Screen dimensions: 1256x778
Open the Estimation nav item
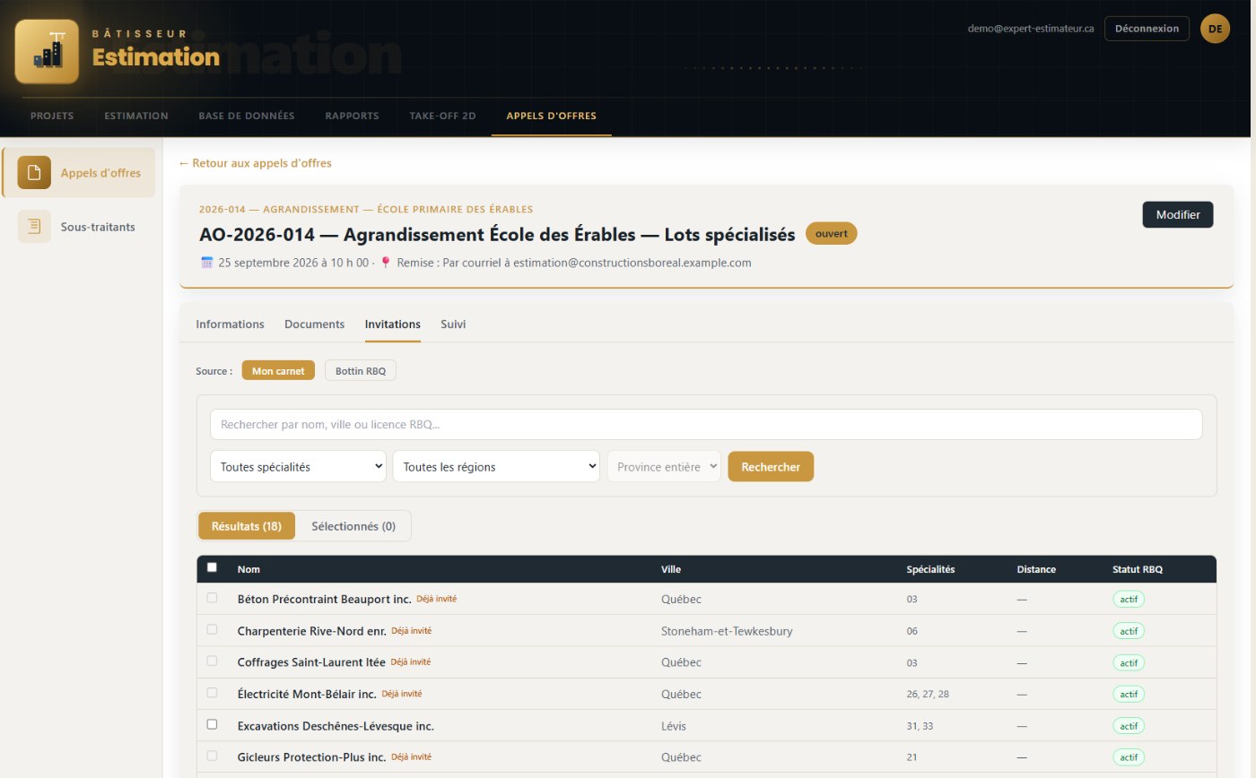[x=136, y=116]
